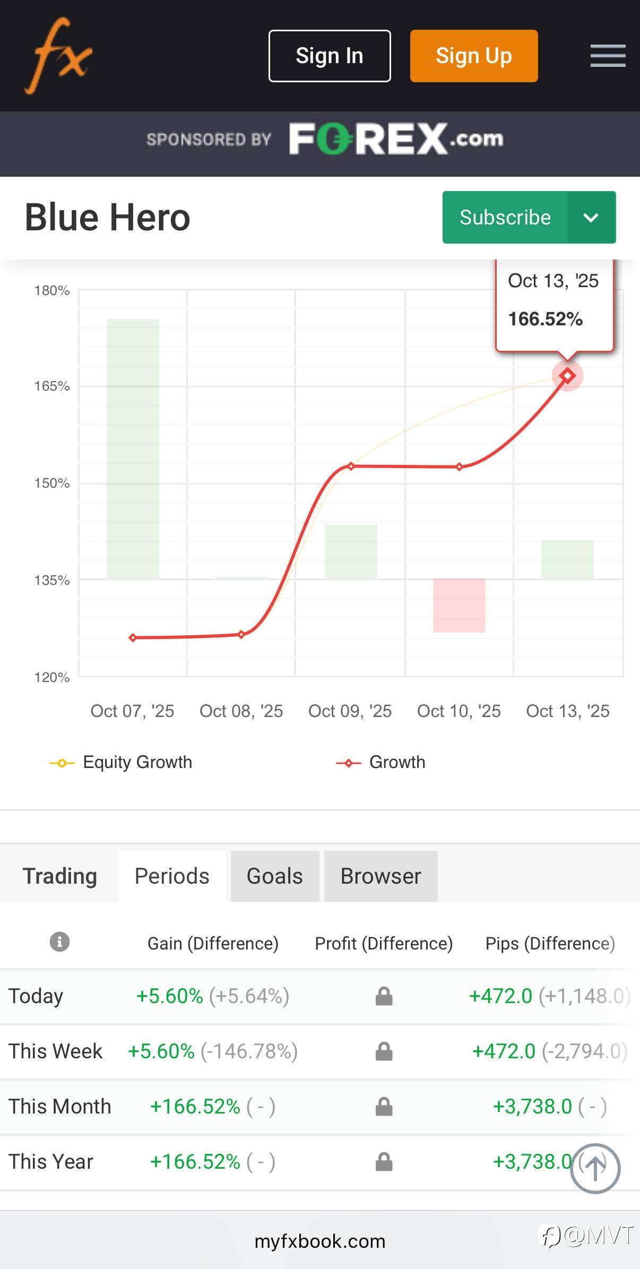The image size is (640, 1269).
Task: Switch to the Goals tab
Action: (x=274, y=876)
